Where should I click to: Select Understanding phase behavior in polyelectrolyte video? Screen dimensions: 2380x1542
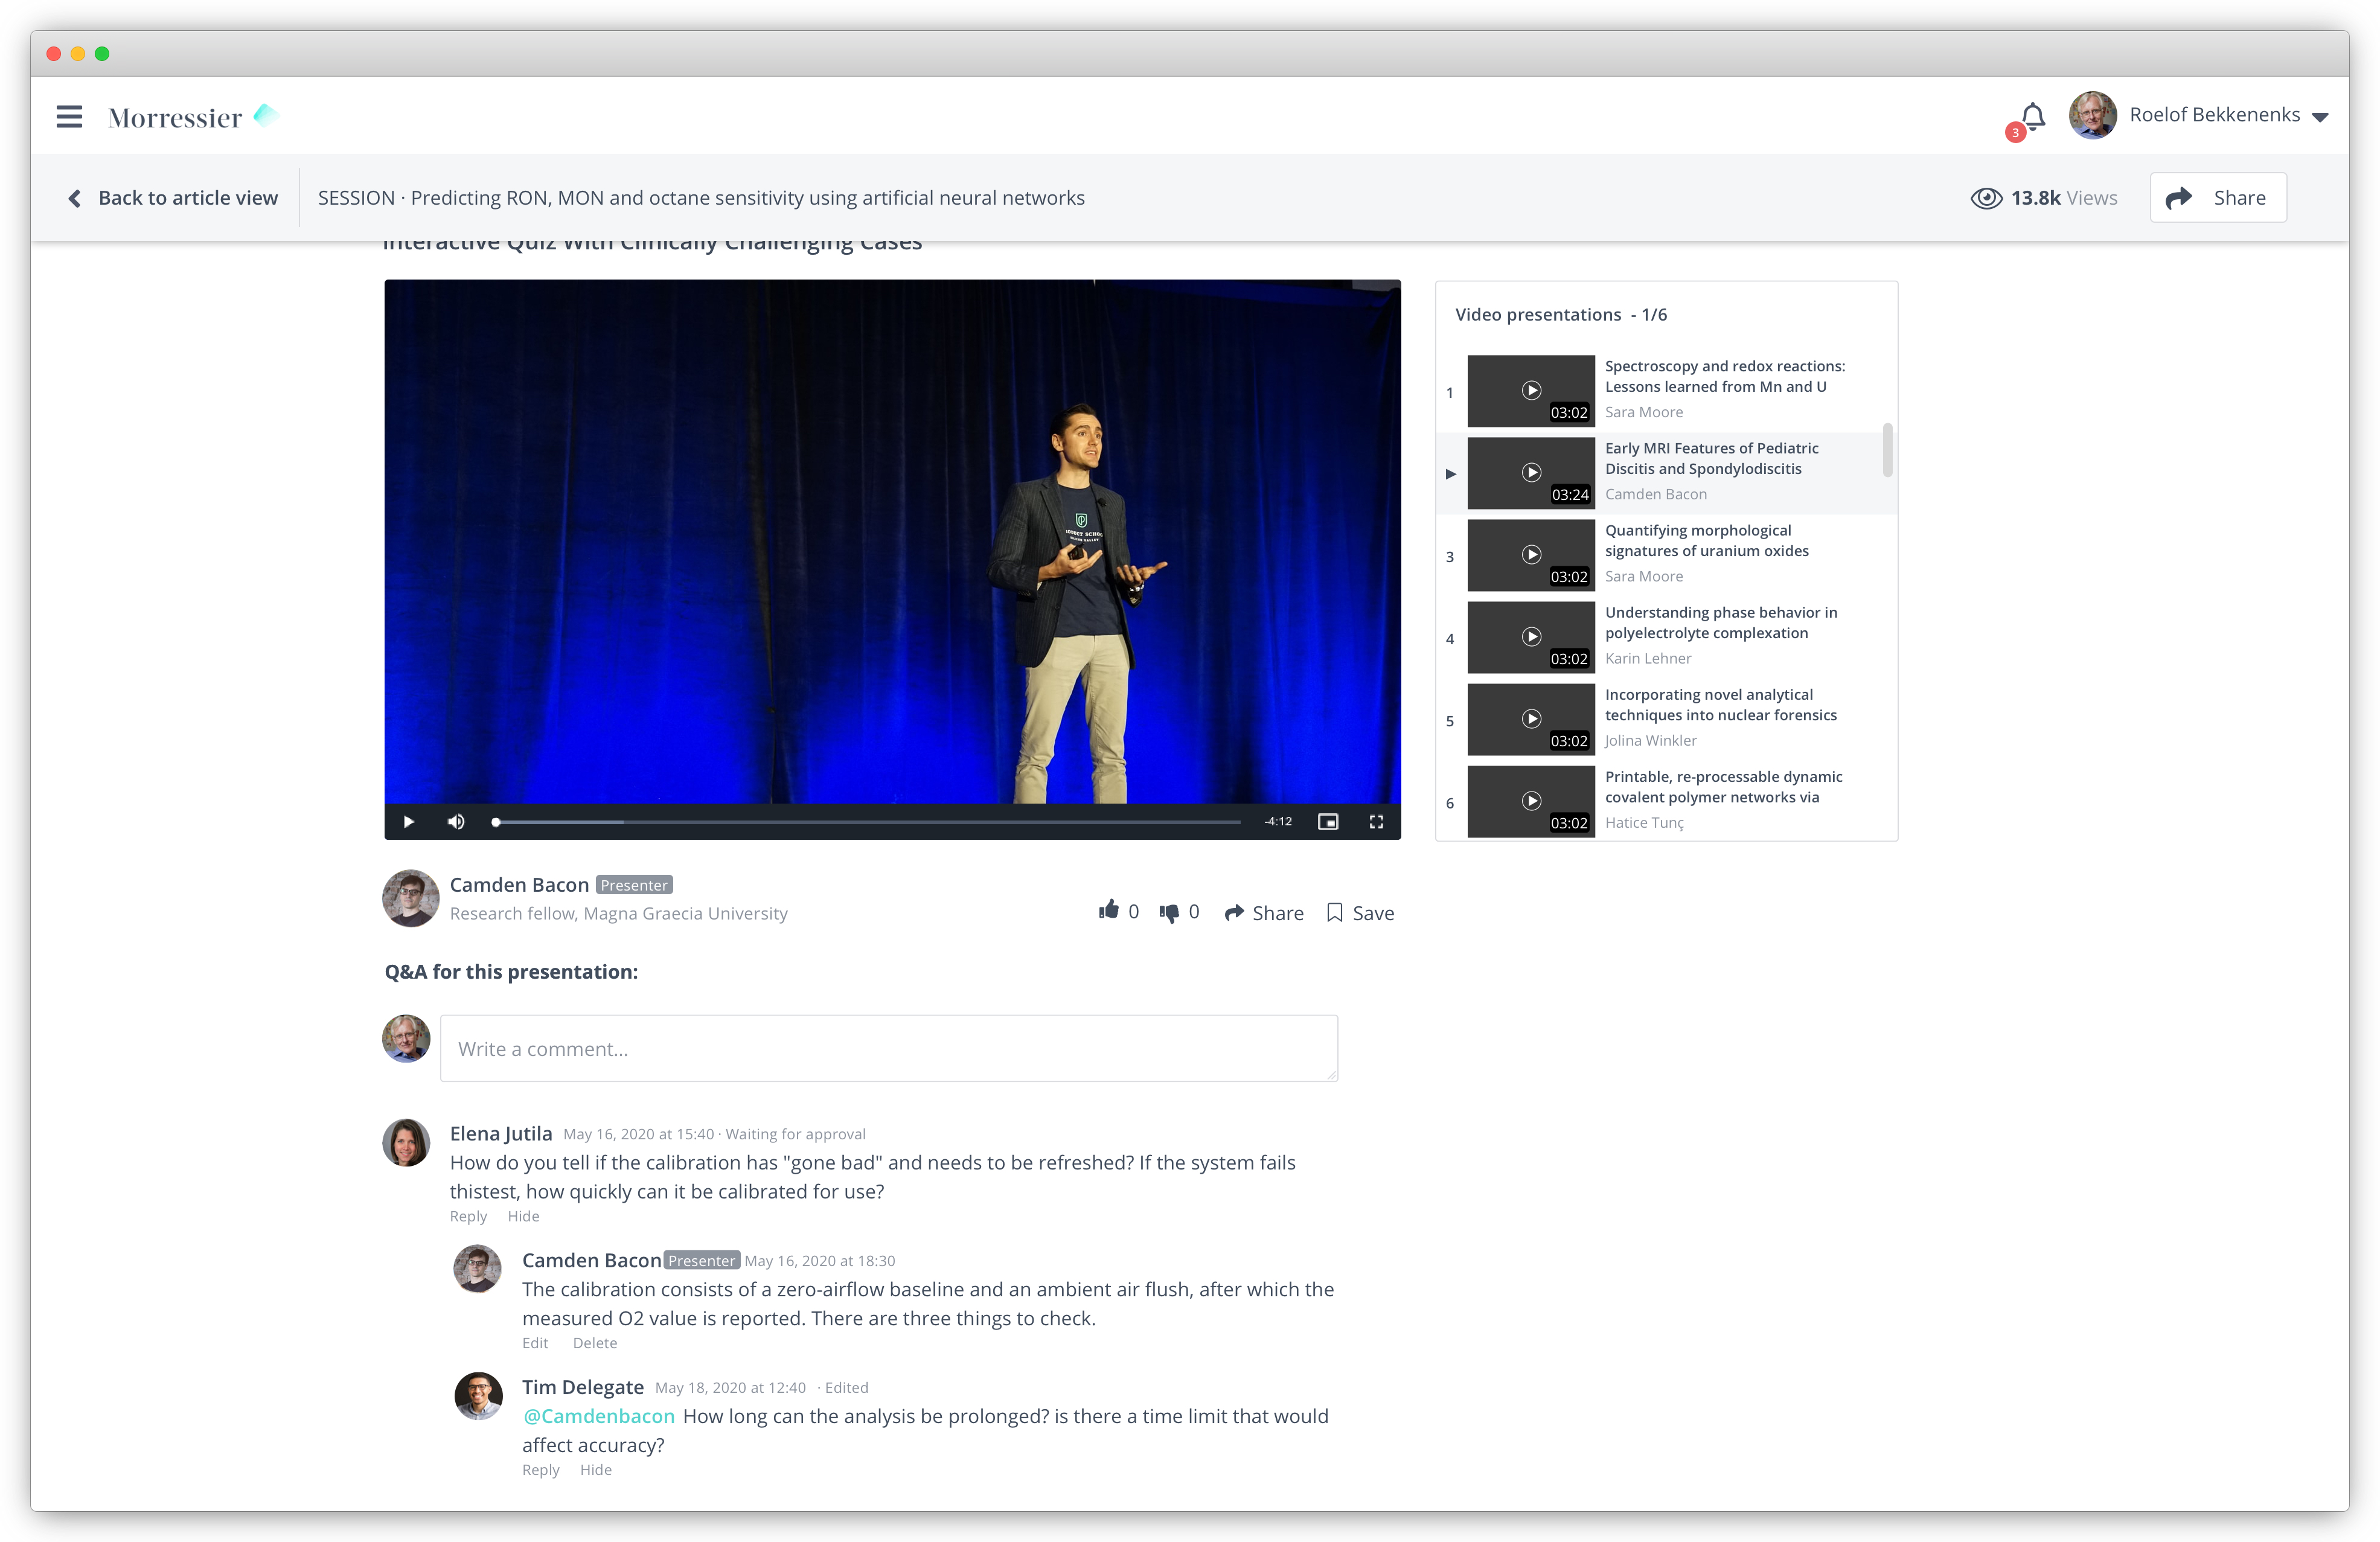click(1720, 623)
